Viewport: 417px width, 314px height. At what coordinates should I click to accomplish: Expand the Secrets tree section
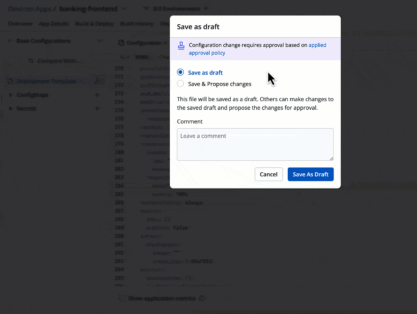10,109
